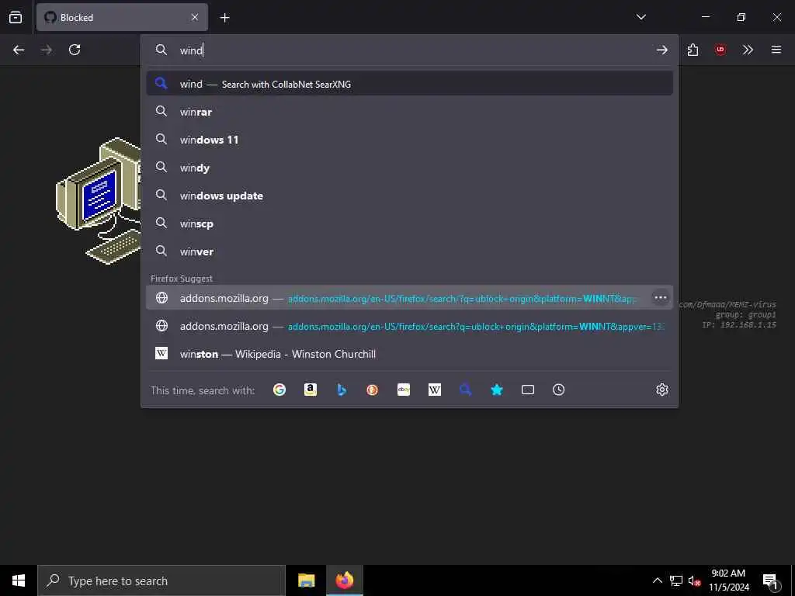Close the Blocked tab
795x596 pixels.
(195, 17)
